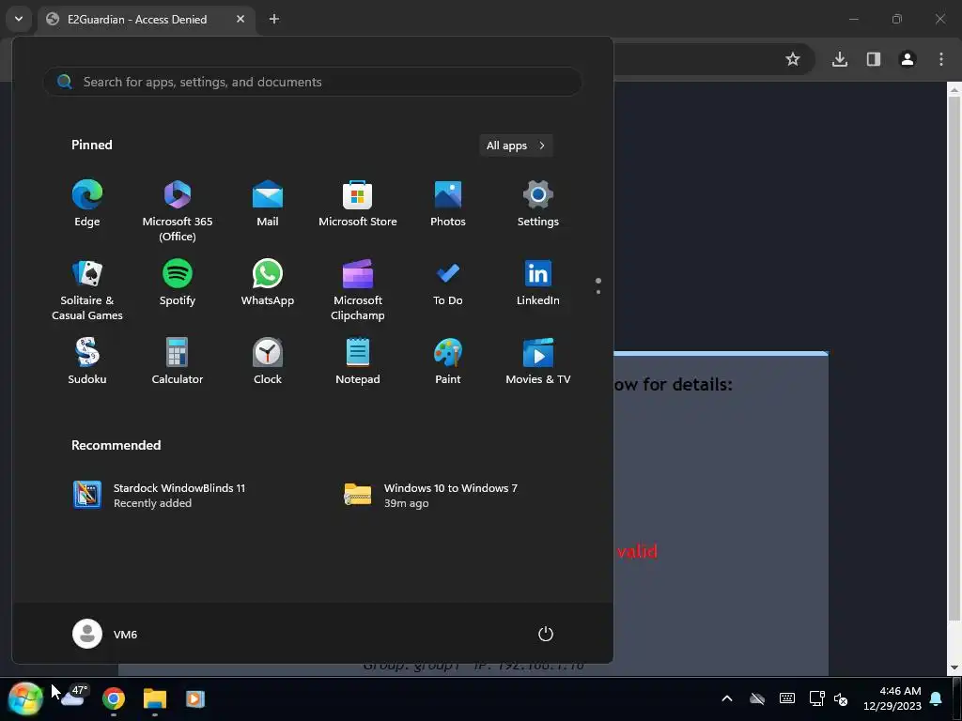Launch Spotify

coord(178,283)
